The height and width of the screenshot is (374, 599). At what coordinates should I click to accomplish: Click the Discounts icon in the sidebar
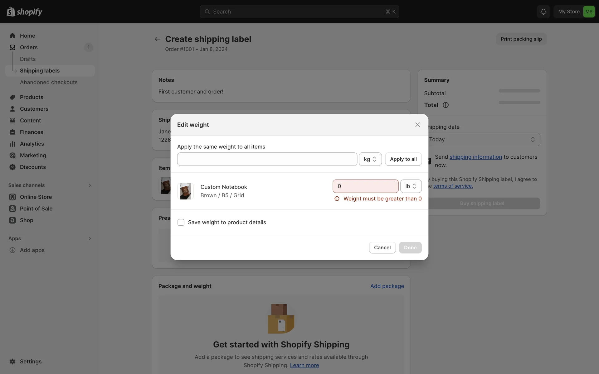point(12,167)
